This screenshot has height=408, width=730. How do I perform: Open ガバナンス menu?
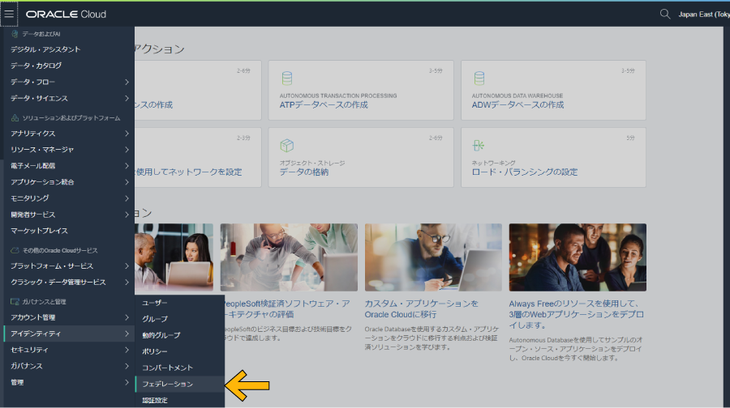click(69, 366)
